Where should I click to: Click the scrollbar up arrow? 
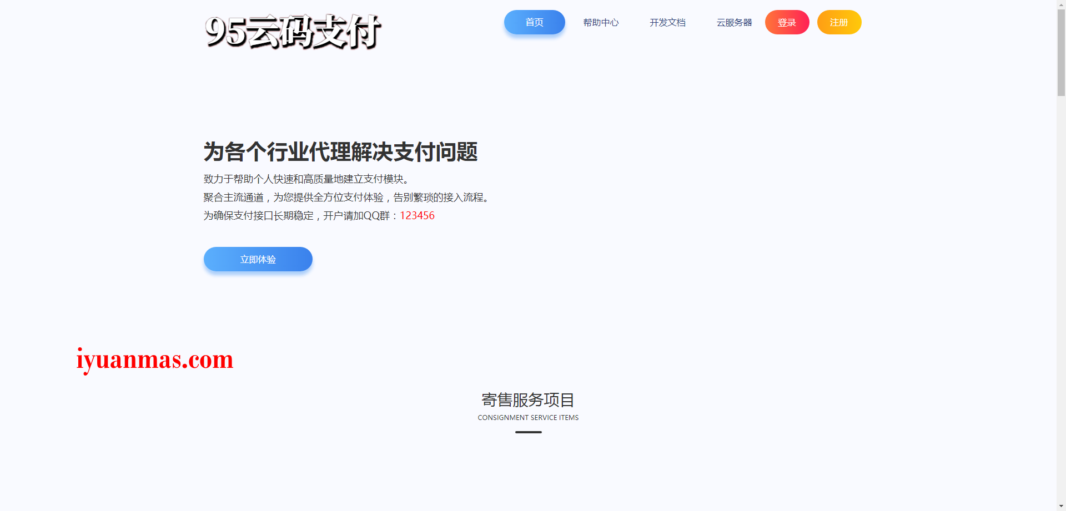coord(1061,4)
